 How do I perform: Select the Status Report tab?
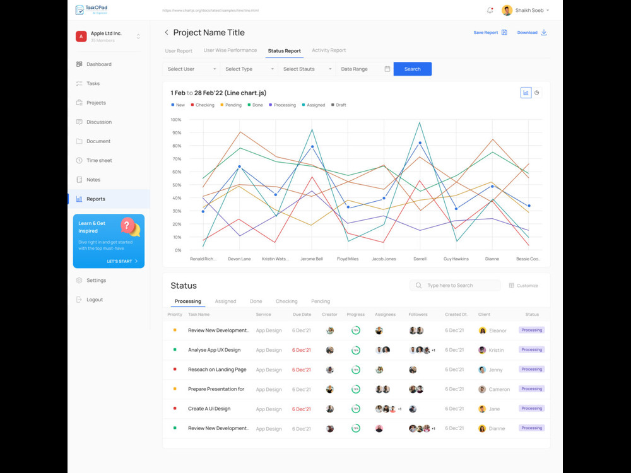coord(285,50)
